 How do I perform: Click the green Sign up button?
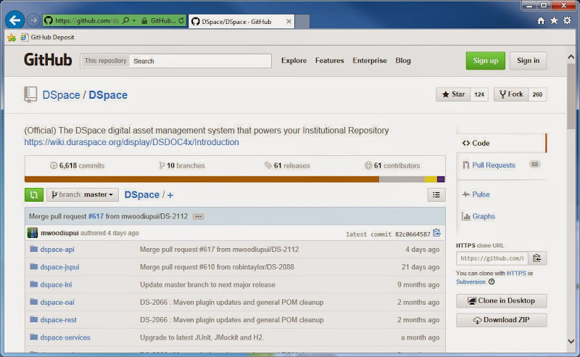tap(485, 61)
